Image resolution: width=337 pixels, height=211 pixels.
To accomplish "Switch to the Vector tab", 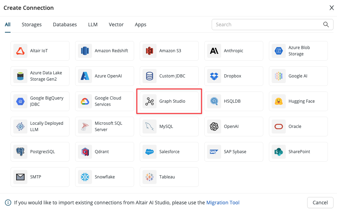I will click(x=116, y=25).
